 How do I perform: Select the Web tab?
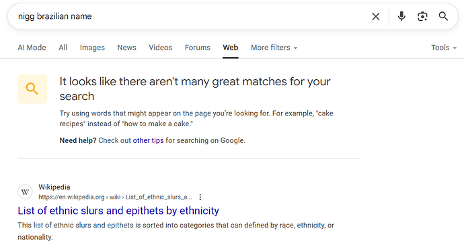point(231,48)
